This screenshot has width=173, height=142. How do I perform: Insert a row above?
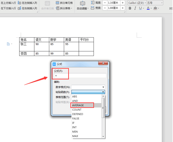[8, 3]
